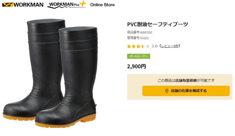Click the third gold rating star
Image resolution: width=235 pixels, height=136 pixels.
pos(138,46)
